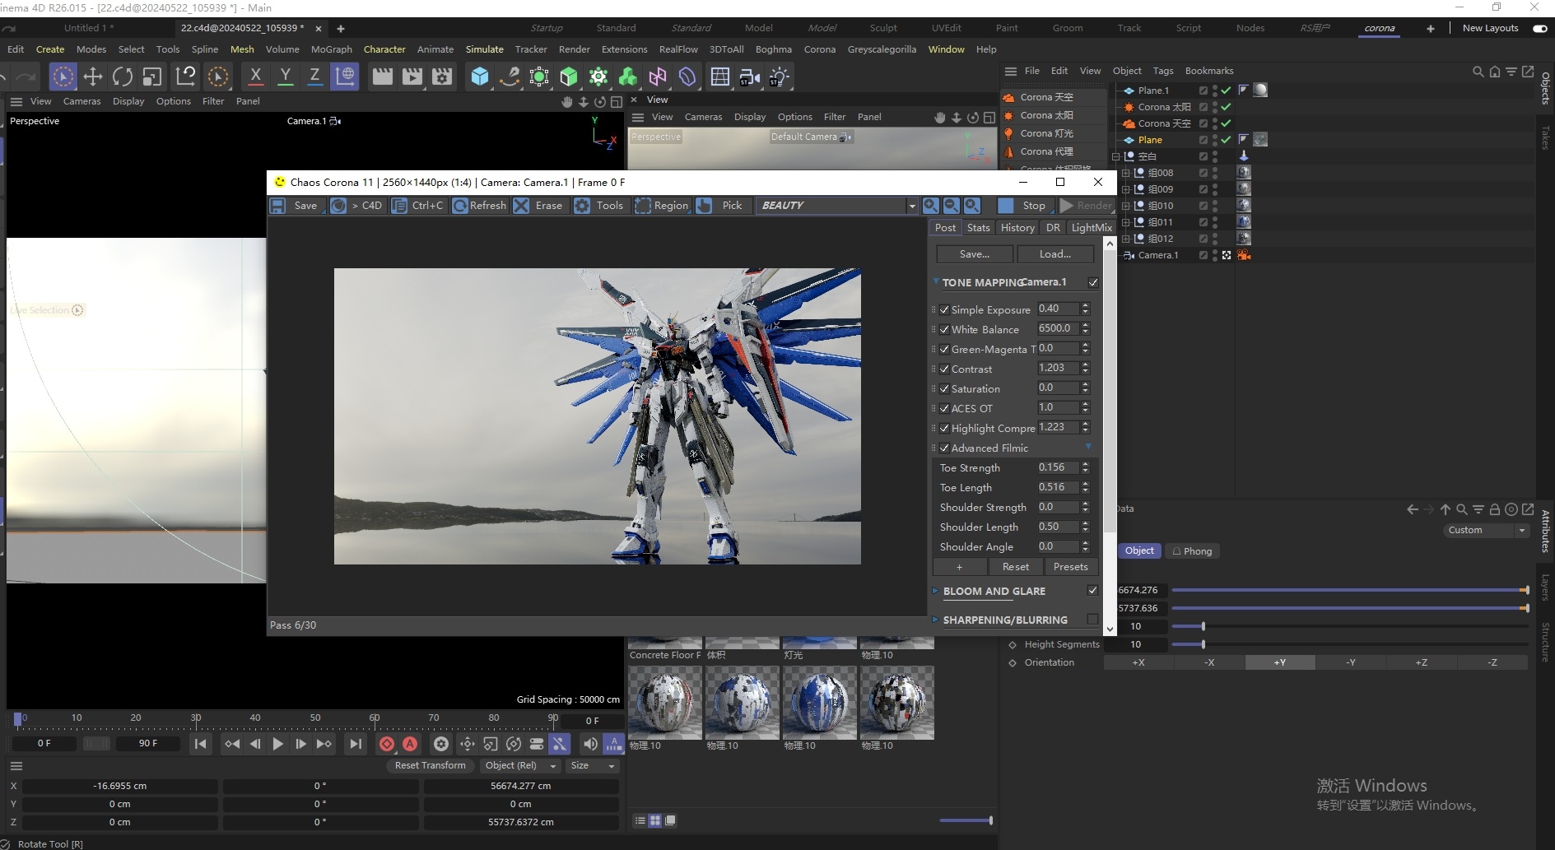Image resolution: width=1555 pixels, height=850 pixels.
Task: Select the Scale tool icon
Action: click(x=152, y=77)
